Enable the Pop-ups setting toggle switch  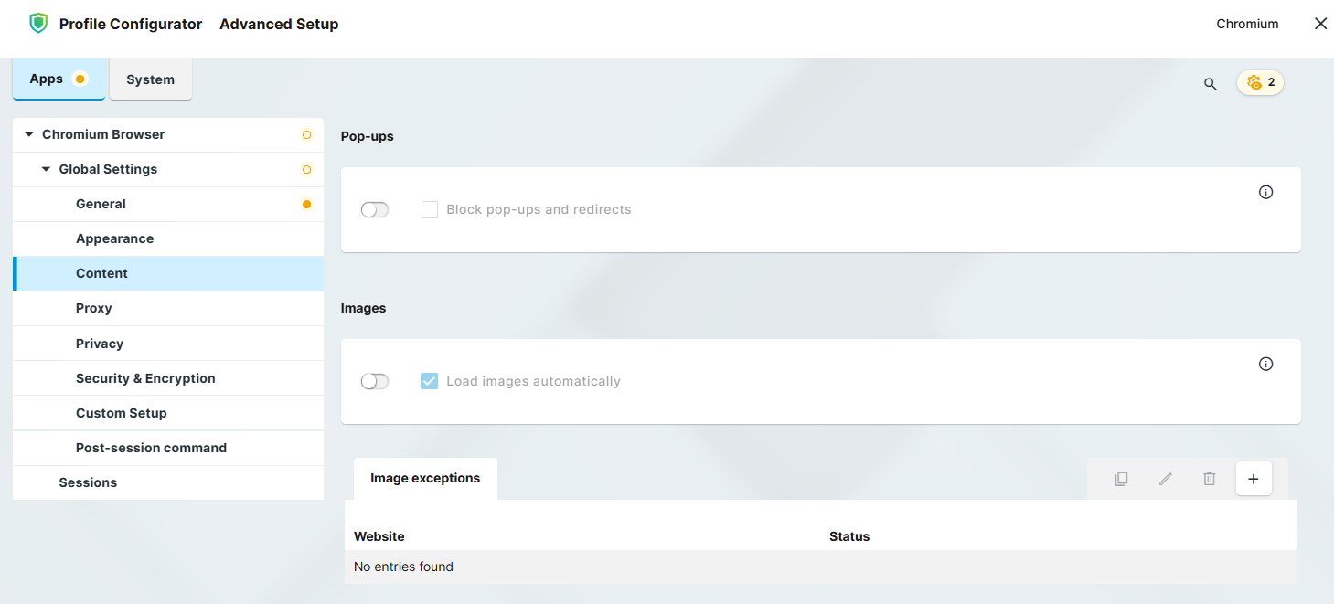375,210
